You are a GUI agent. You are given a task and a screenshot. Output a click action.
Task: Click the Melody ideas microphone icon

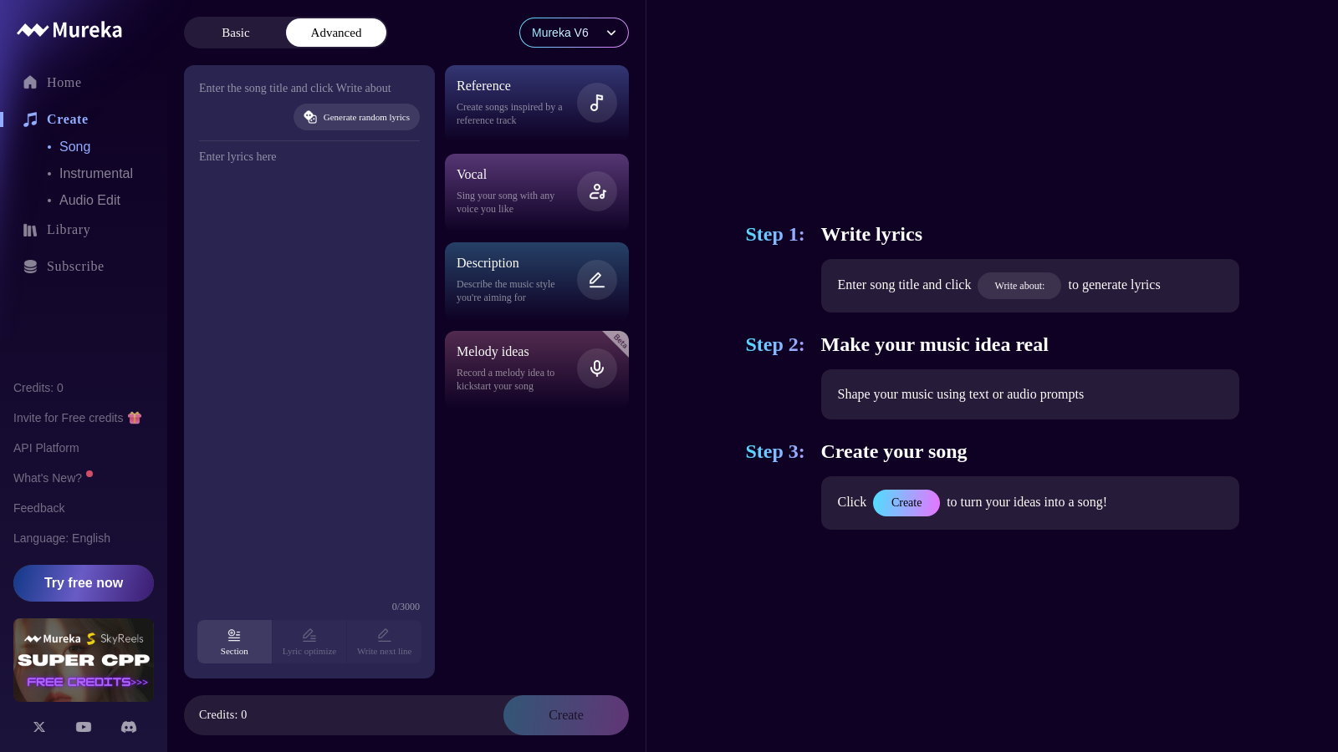[596, 368]
